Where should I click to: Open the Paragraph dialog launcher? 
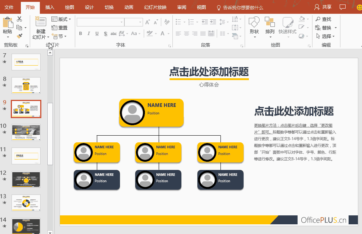tap(242, 46)
